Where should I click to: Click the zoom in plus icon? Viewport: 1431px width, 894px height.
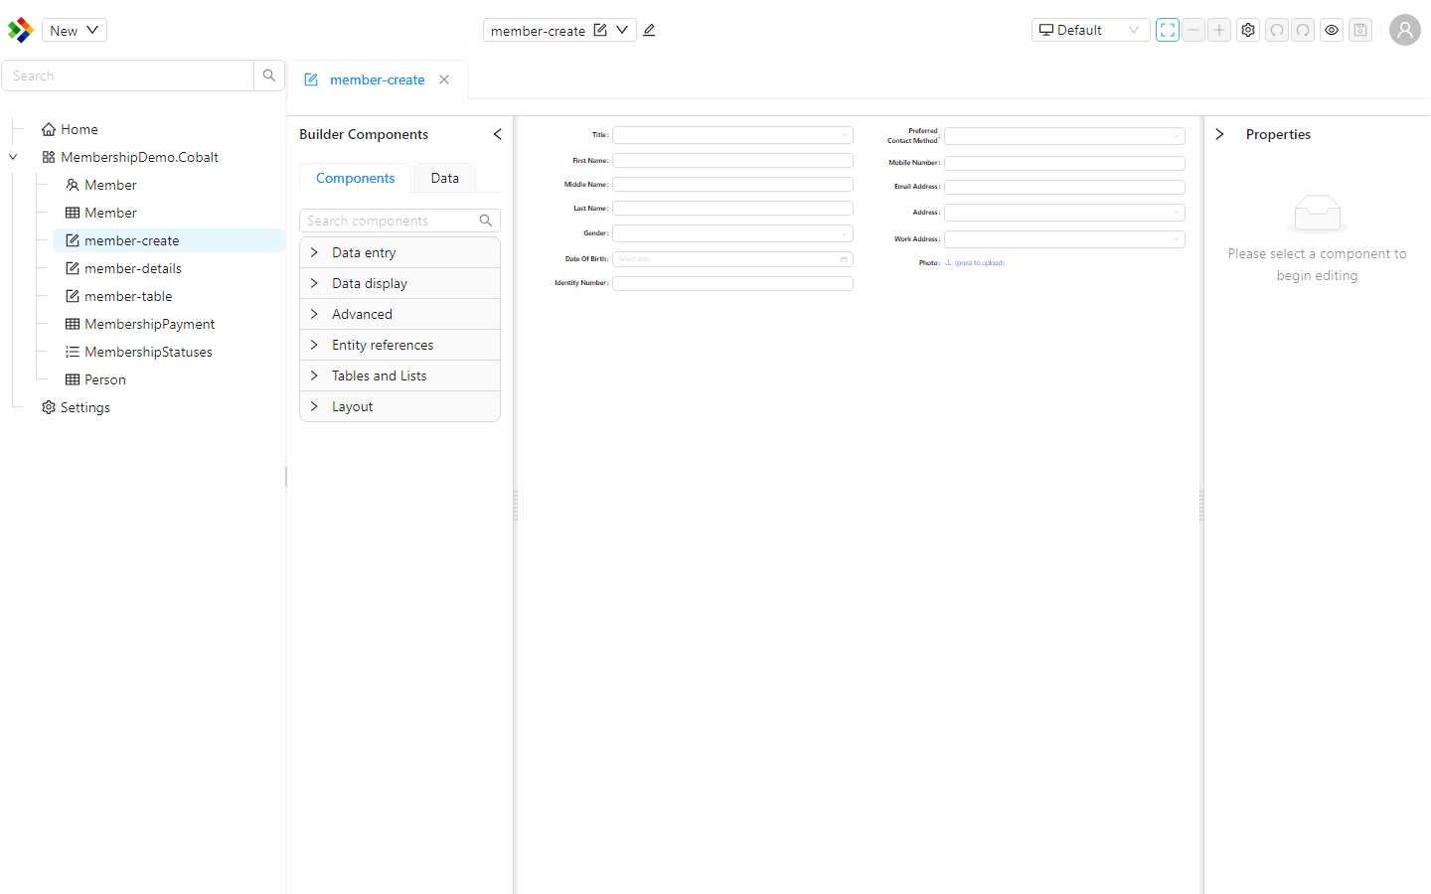1219,30
